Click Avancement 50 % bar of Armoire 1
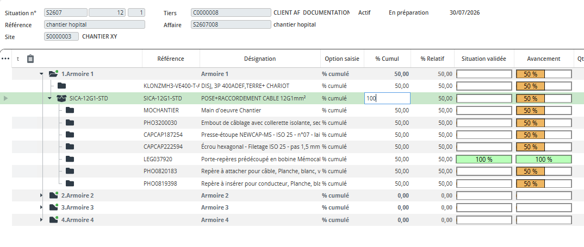Image resolution: width=584 pixels, height=247 pixels. point(544,74)
